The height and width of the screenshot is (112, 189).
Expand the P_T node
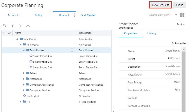pyautogui.click(x=20, y=102)
